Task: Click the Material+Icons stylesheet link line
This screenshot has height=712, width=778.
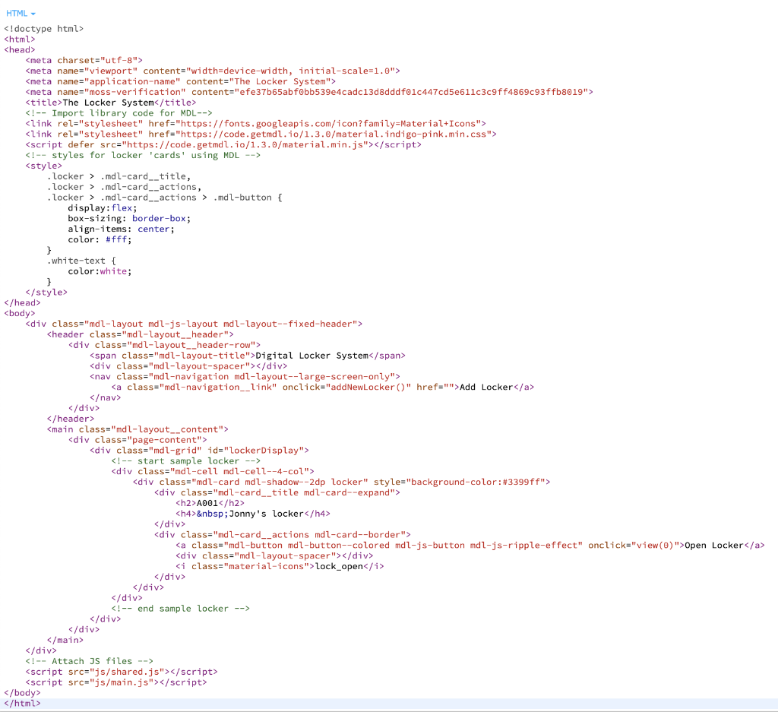Action: 255,124
